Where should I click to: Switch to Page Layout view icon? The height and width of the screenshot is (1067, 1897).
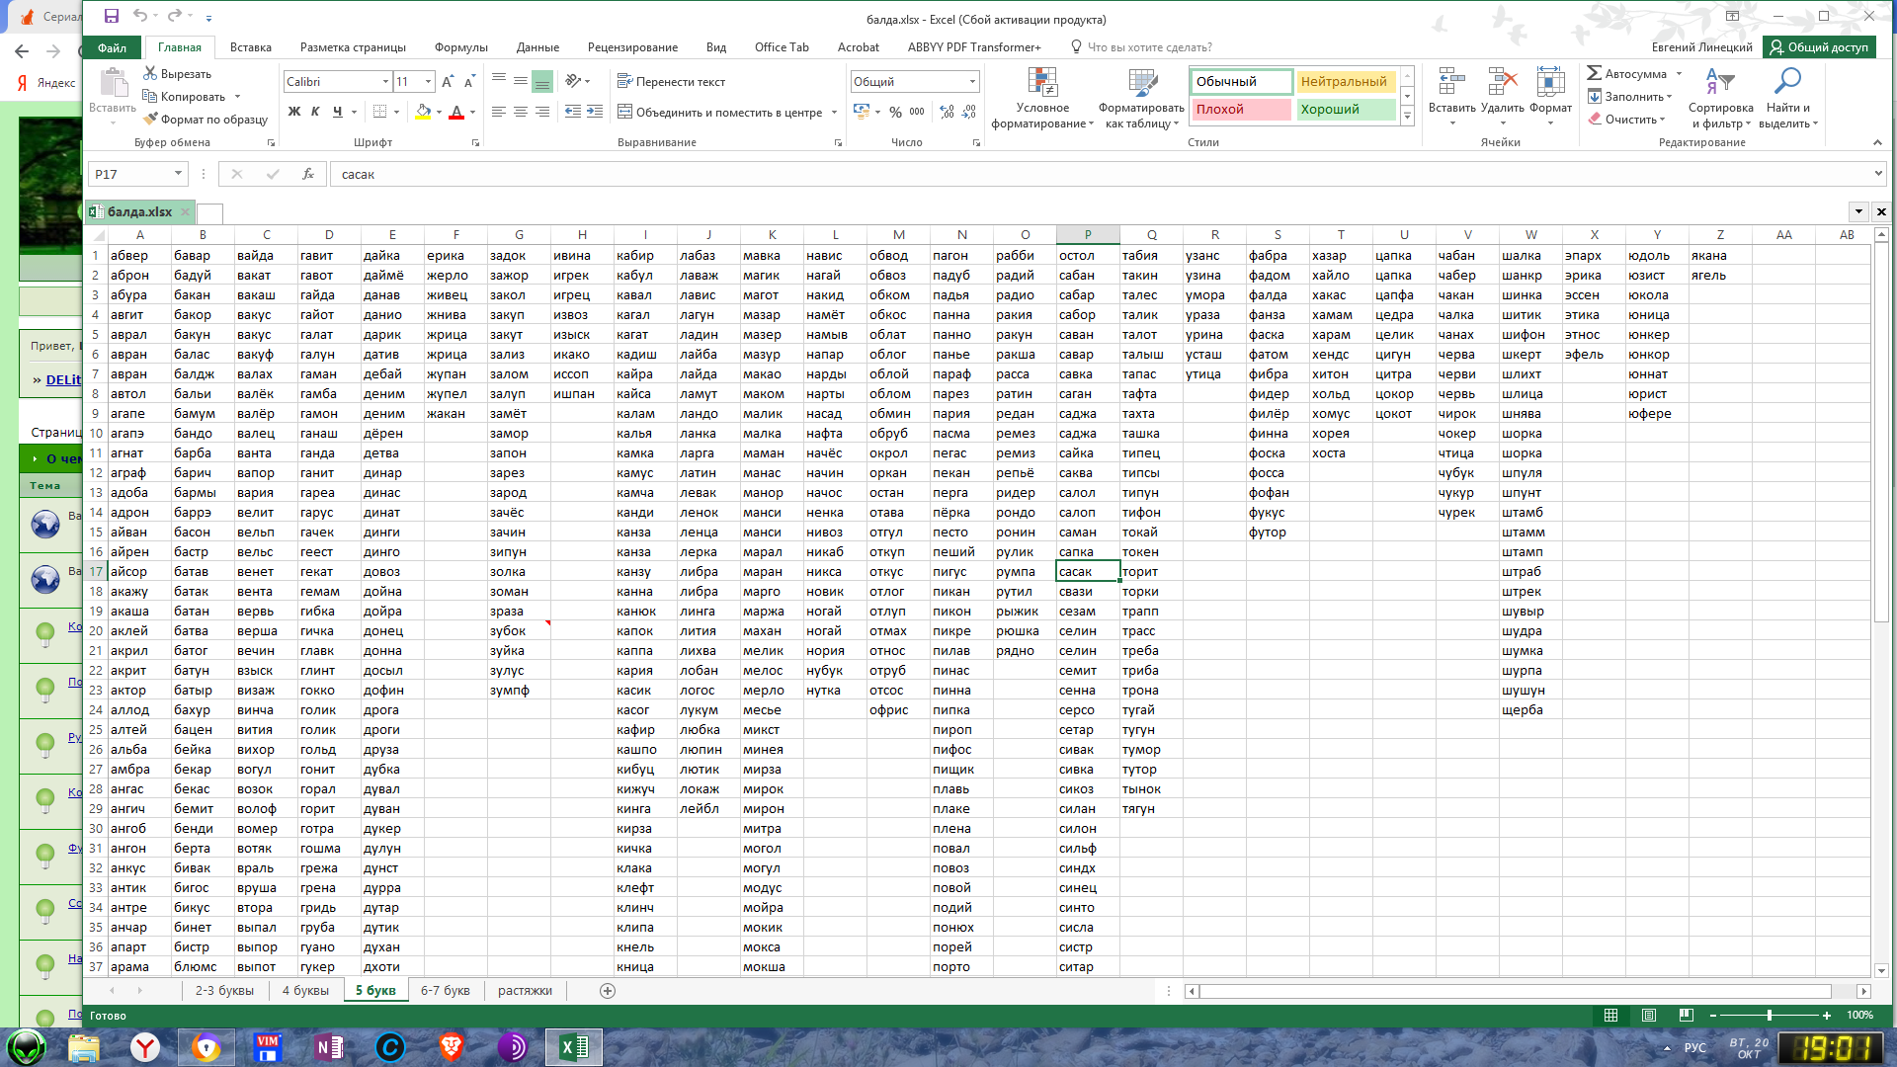[x=1649, y=1015]
